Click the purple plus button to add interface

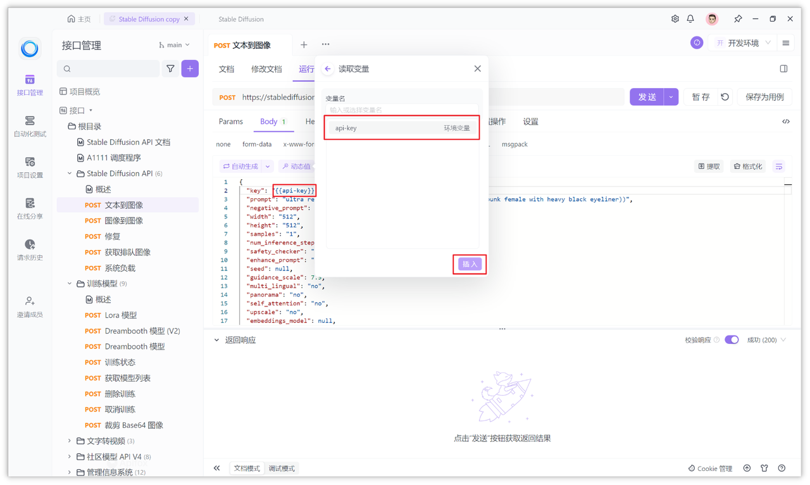[x=190, y=68]
